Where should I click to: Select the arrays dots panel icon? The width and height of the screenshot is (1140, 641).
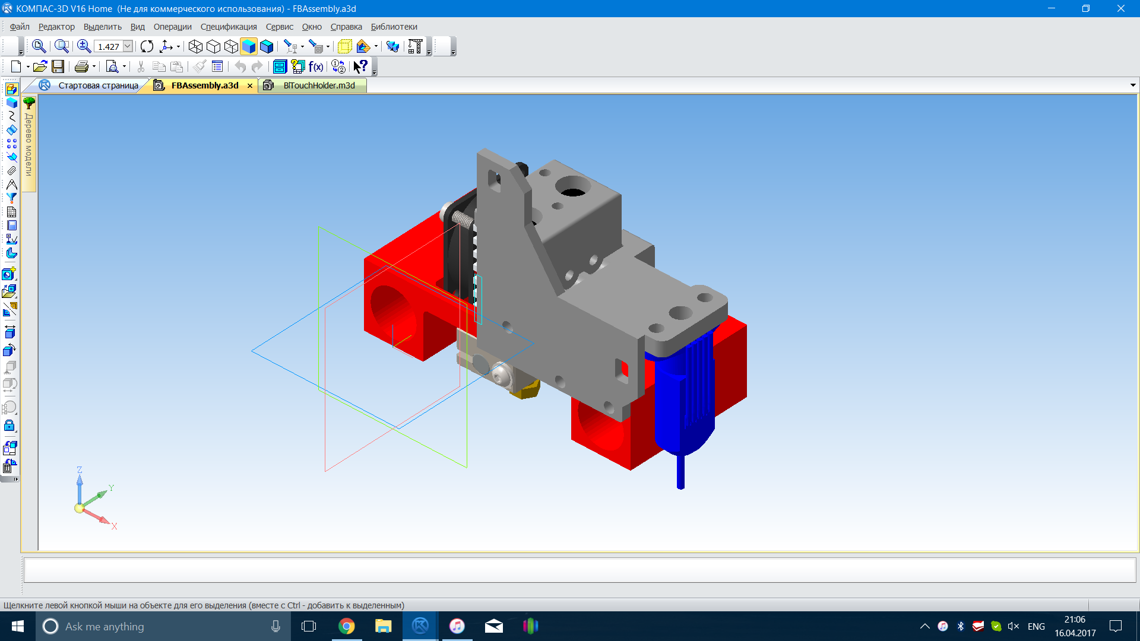pos(11,144)
